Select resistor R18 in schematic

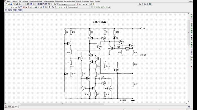71,32
